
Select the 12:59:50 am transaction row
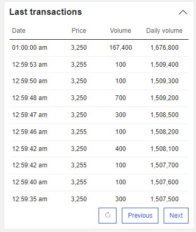[99, 81]
